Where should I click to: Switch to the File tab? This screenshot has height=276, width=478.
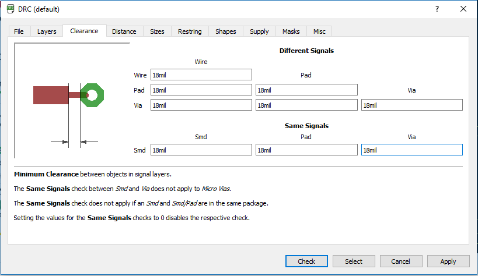[x=19, y=31]
